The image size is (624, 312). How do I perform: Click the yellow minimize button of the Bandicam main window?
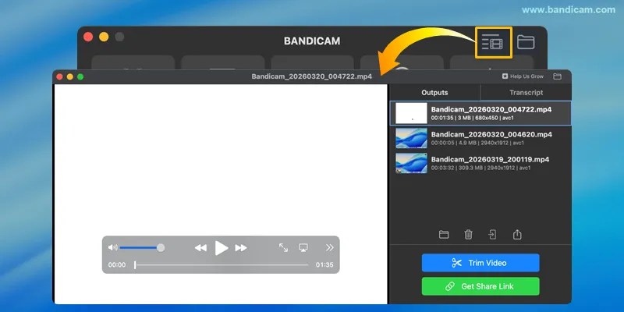tap(104, 37)
